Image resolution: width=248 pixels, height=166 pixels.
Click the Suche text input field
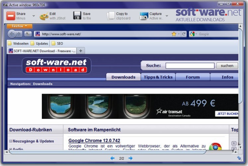tap(190, 66)
